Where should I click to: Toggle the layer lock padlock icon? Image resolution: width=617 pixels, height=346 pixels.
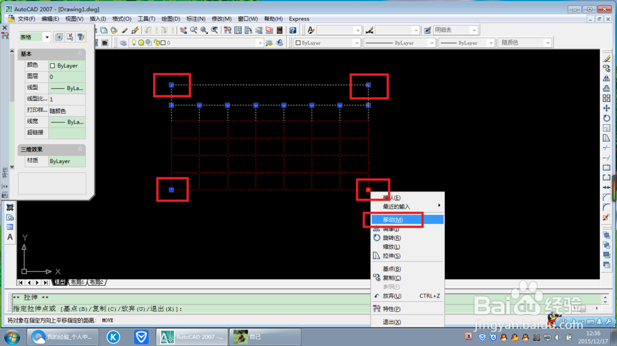point(157,42)
